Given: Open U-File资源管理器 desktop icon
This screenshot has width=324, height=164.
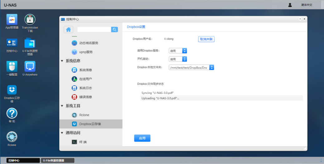Looking at the screenshot, I should 30,43.
